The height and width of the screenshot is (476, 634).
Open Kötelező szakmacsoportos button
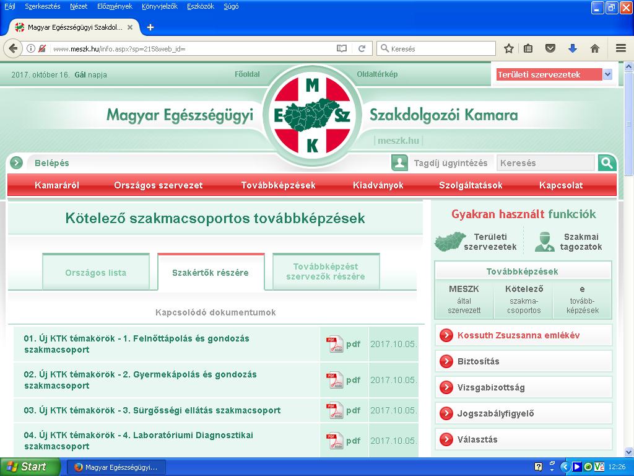click(524, 299)
